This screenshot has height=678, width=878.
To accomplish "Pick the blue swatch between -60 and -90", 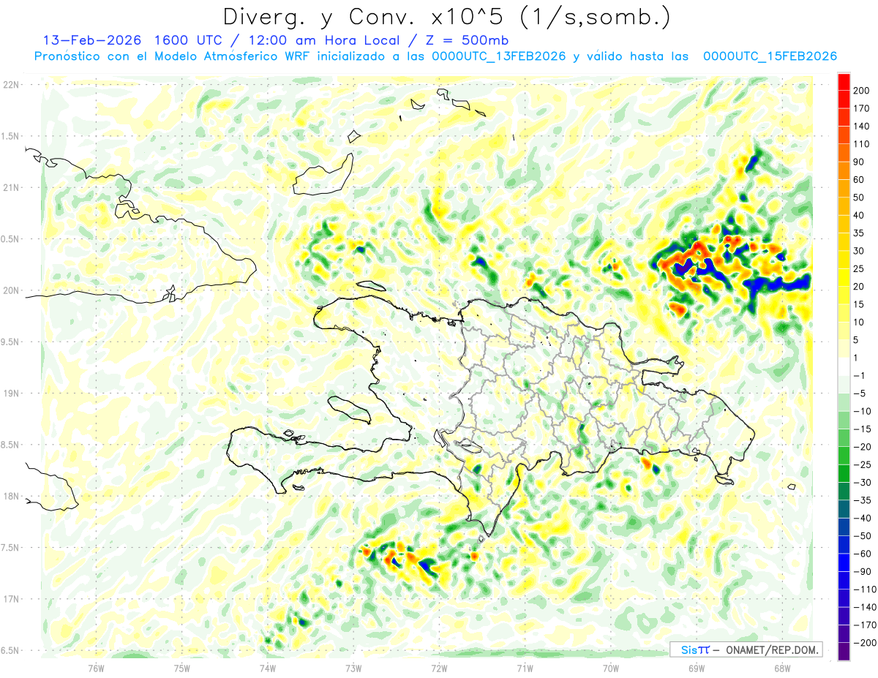I will click(844, 562).
